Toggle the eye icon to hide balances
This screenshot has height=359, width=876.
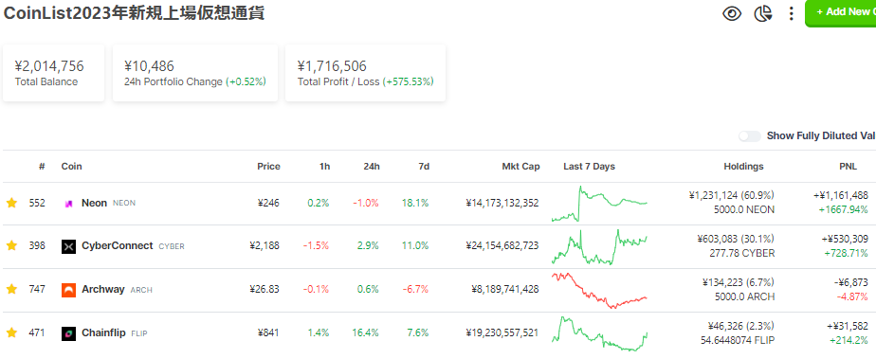(x=732, y=13)
